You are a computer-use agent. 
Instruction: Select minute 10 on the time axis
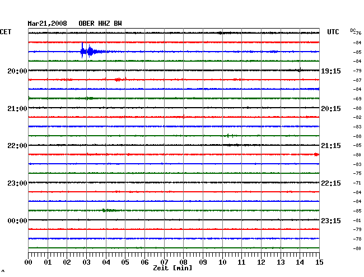(x=222, y=262)
